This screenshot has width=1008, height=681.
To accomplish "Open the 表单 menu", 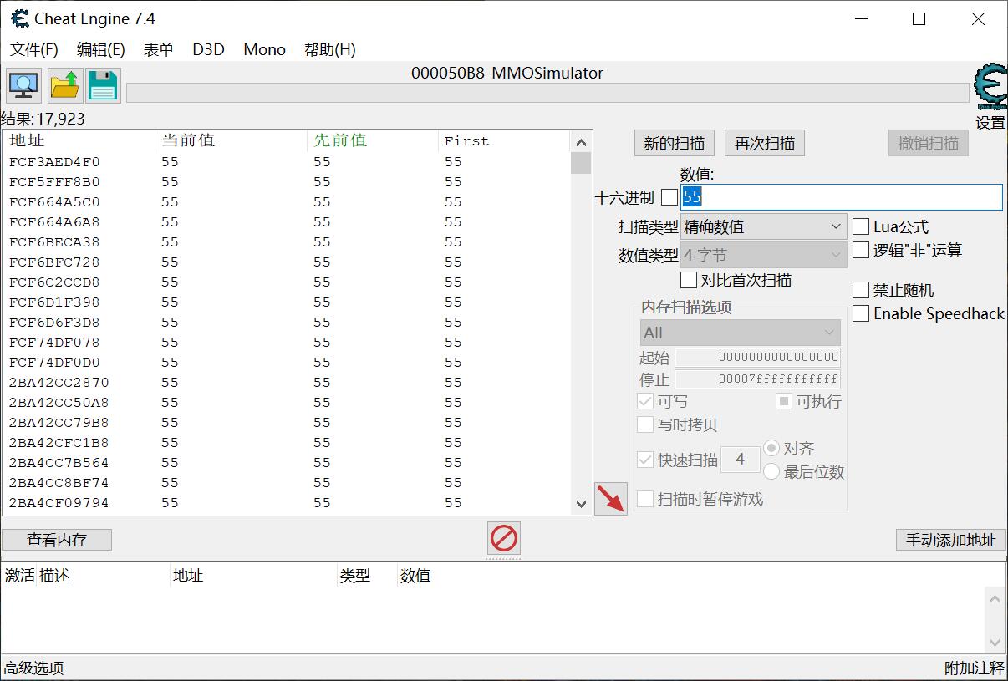I will point(158,49).
